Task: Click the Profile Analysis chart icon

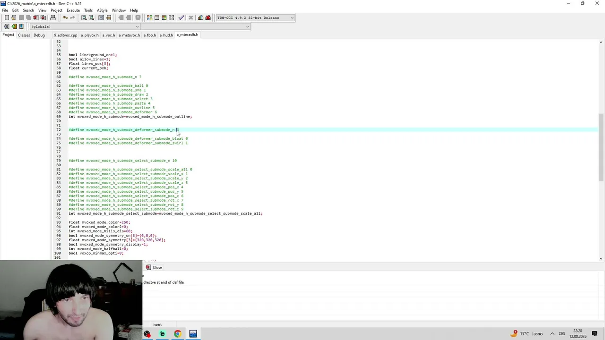Action: [200, 18]
